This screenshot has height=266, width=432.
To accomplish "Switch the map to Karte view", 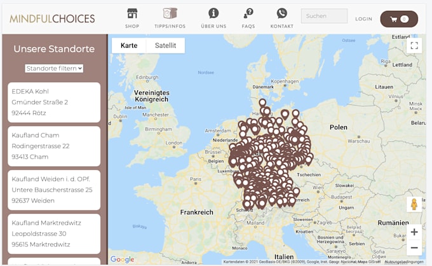I will pyautogui.click(x=129, y=46).
